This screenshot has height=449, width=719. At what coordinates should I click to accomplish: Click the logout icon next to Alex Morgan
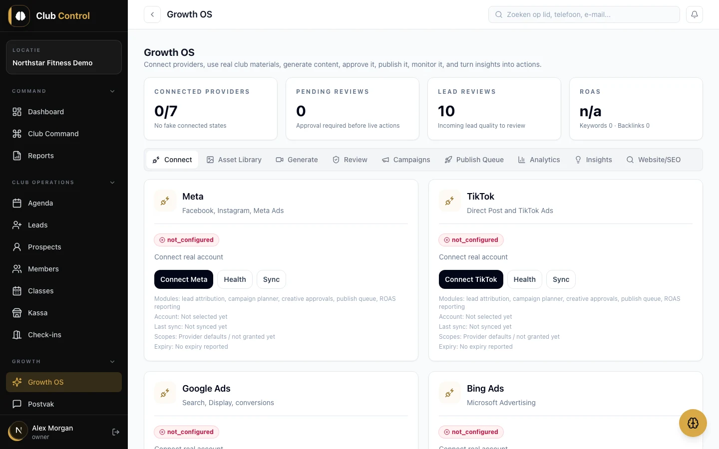click(x=116, y=432)
